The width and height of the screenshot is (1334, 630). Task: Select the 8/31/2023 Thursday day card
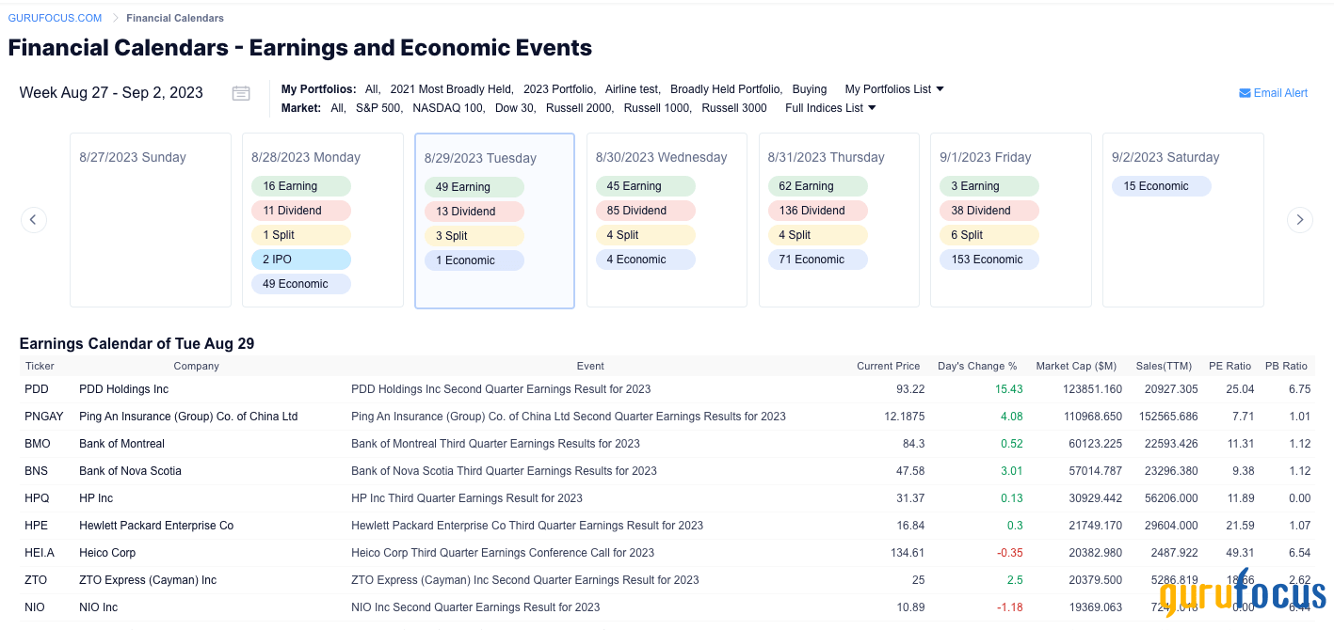click(x=839, y=220)
